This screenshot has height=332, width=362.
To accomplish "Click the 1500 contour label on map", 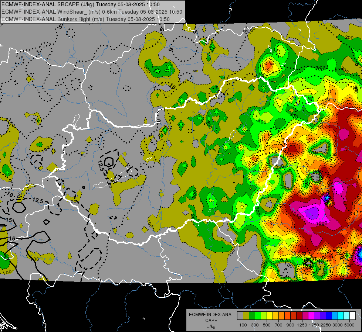I will tap(322, 223).
